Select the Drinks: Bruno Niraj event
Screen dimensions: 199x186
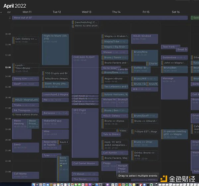tap(145, 154)
